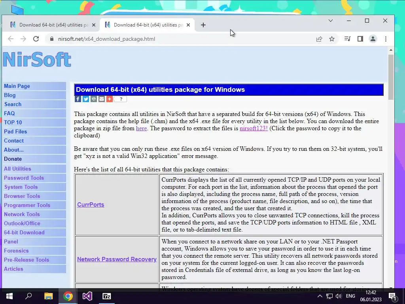This screenshot has height=304, width=405.
Task: Click the share-this-page icon in address bar
Action: click(319, 39)
